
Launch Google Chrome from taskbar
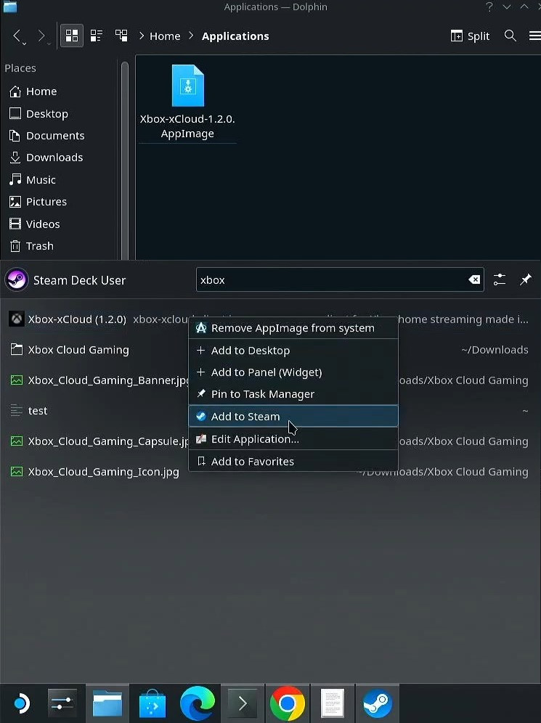[x=288, y=703]
